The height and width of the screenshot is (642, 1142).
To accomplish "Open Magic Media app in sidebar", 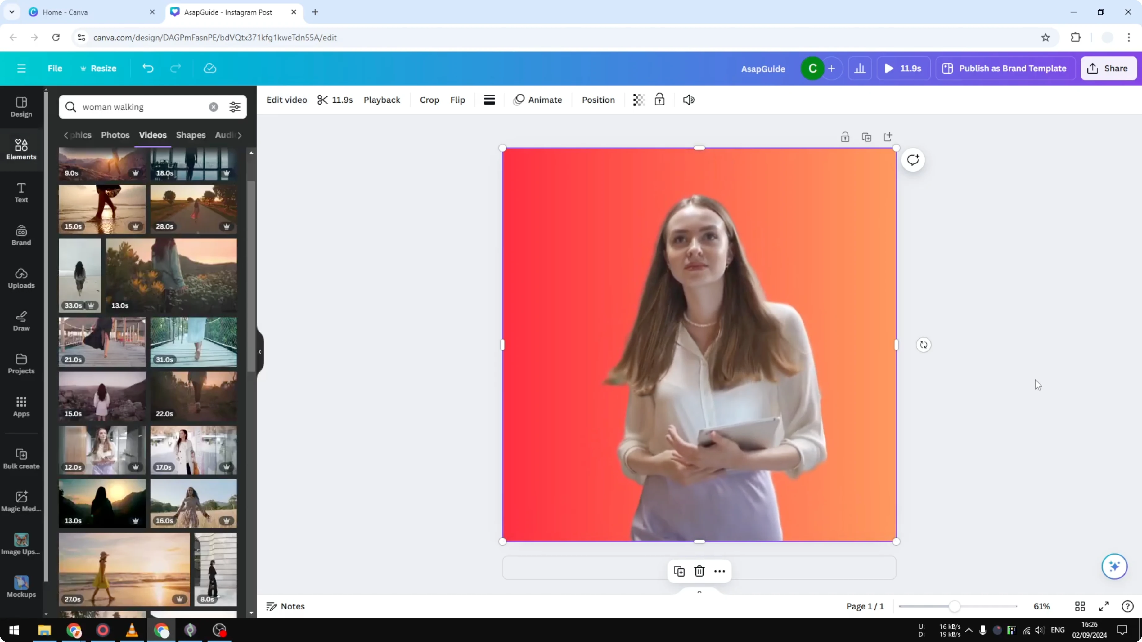I will pos(21,502).
